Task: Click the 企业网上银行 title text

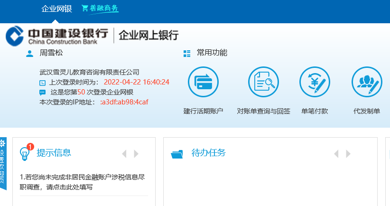Action: pyautogui.click(x=149, y=35)
